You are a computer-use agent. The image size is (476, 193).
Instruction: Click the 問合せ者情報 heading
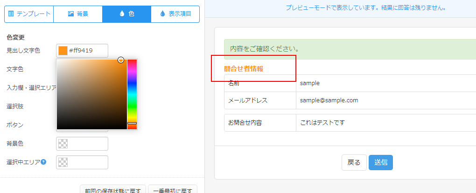244,69
